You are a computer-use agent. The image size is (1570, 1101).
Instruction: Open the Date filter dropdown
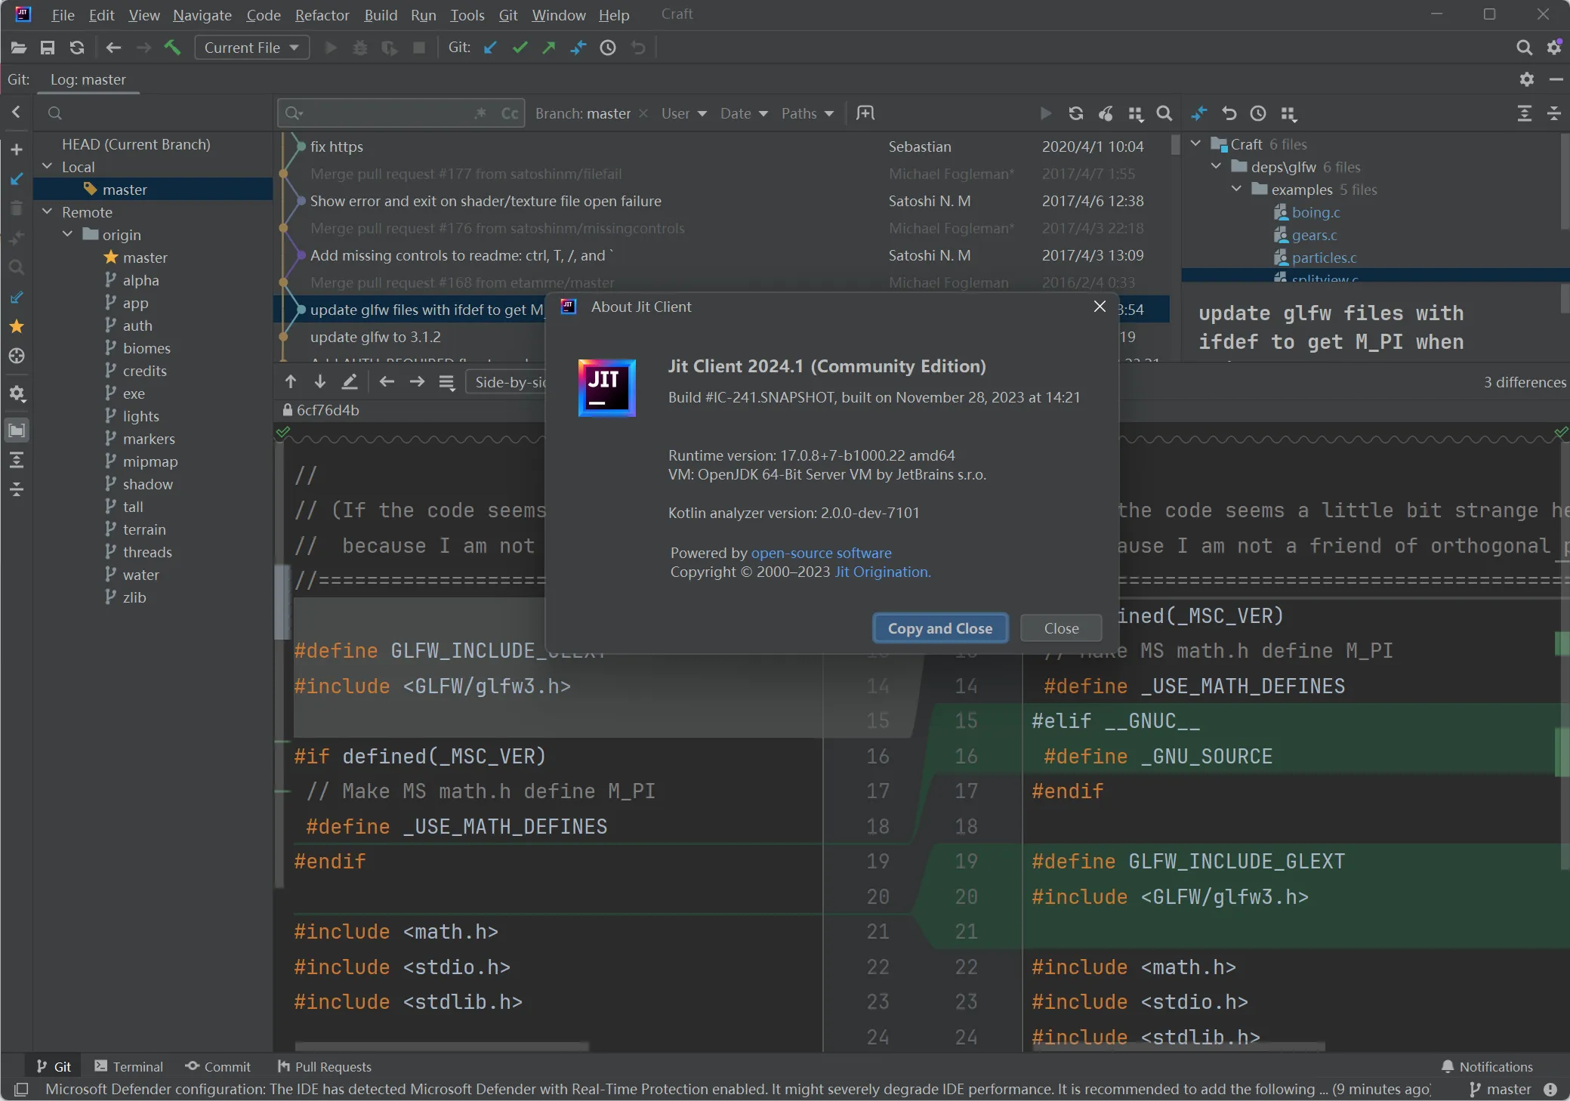coord(743,113)
